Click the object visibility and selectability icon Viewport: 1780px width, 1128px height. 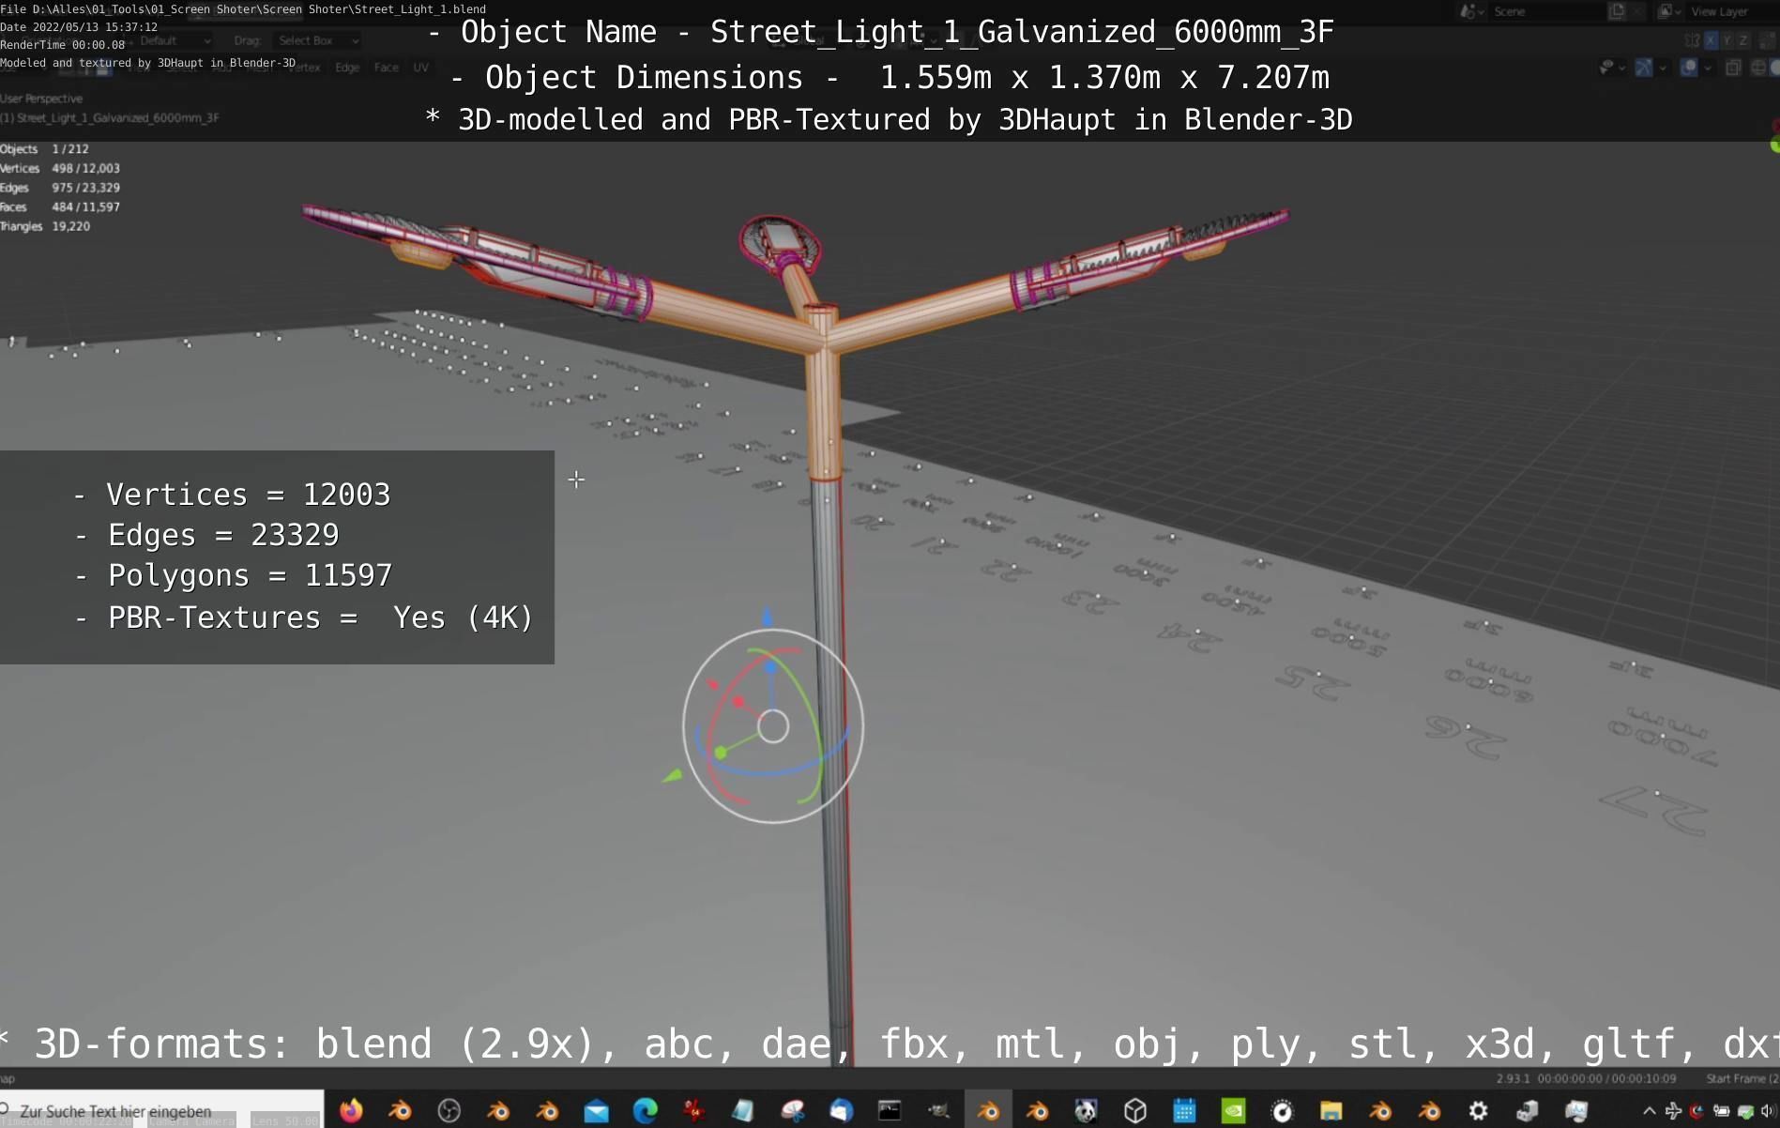1607,68
